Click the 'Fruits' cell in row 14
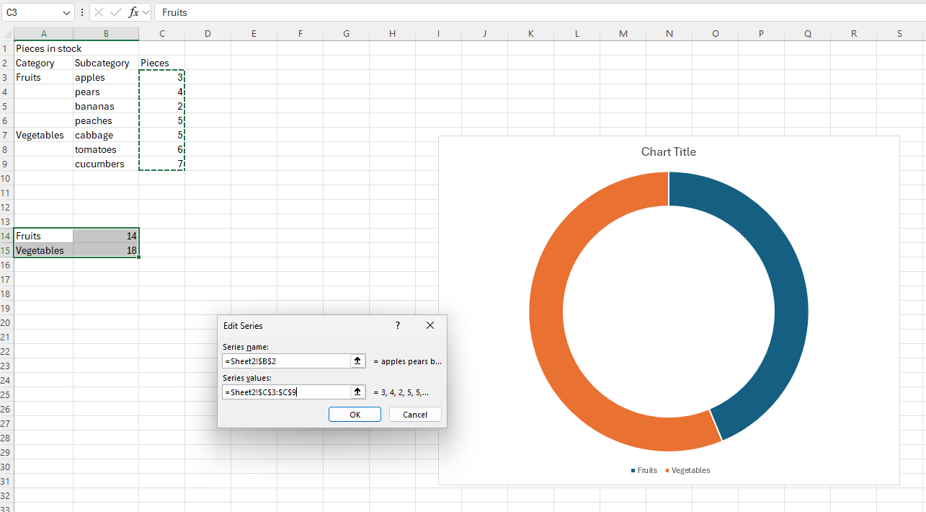926x512 pixels. pyautogui.click(x=43, y=236)
